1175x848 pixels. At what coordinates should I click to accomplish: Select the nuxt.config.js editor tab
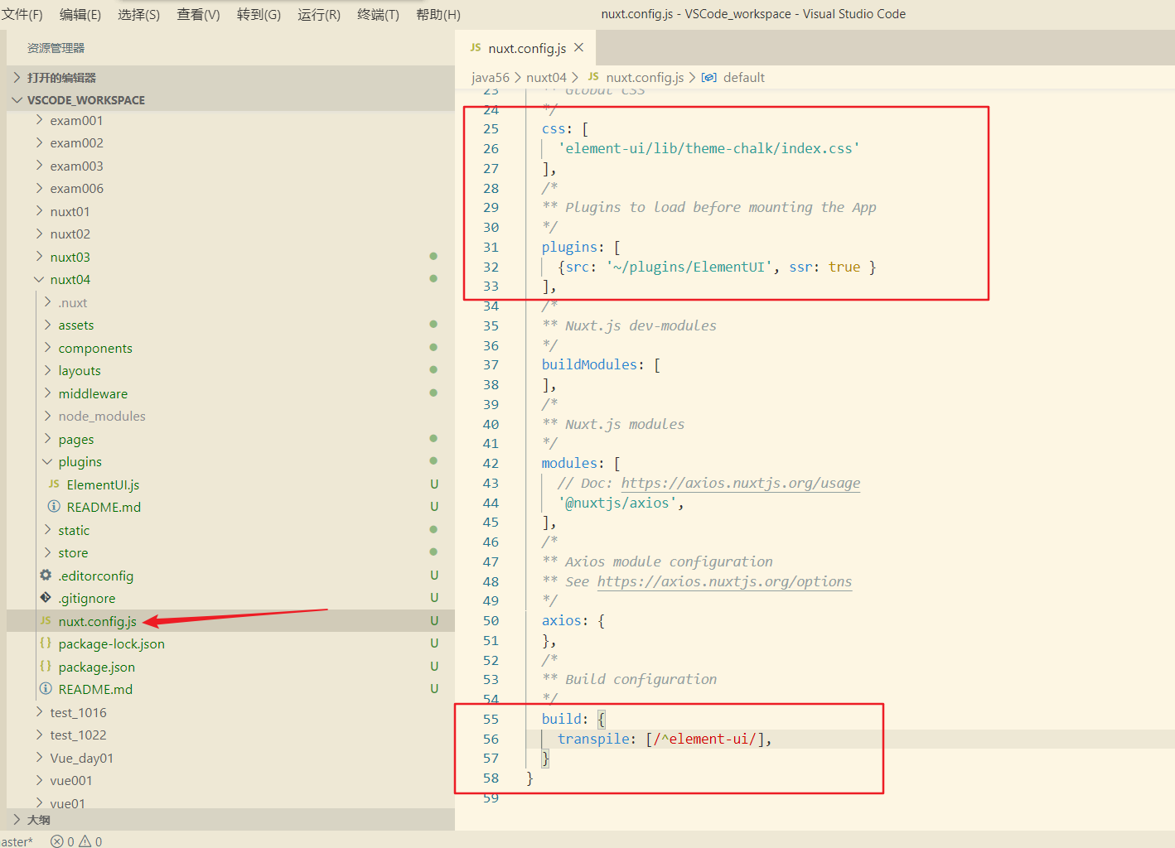pyautogui.click(x=526, y=48)
